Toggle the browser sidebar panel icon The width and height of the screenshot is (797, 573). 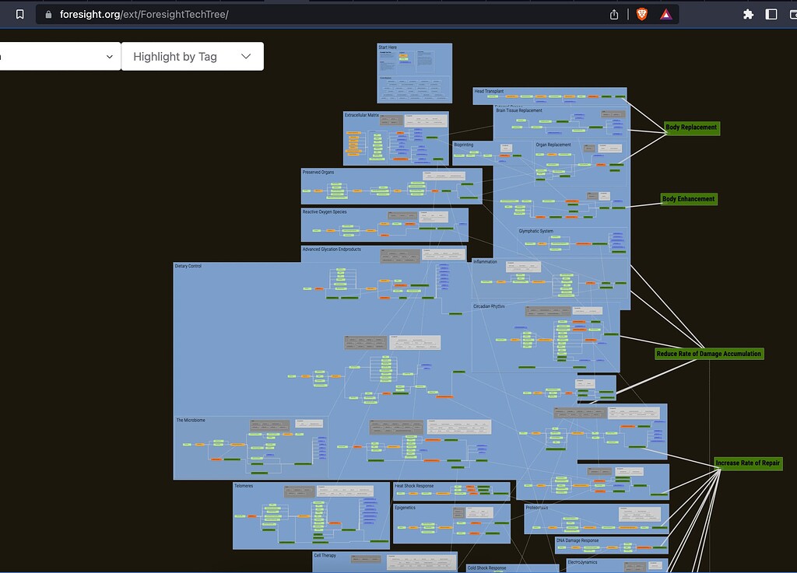tap(771, 14)
